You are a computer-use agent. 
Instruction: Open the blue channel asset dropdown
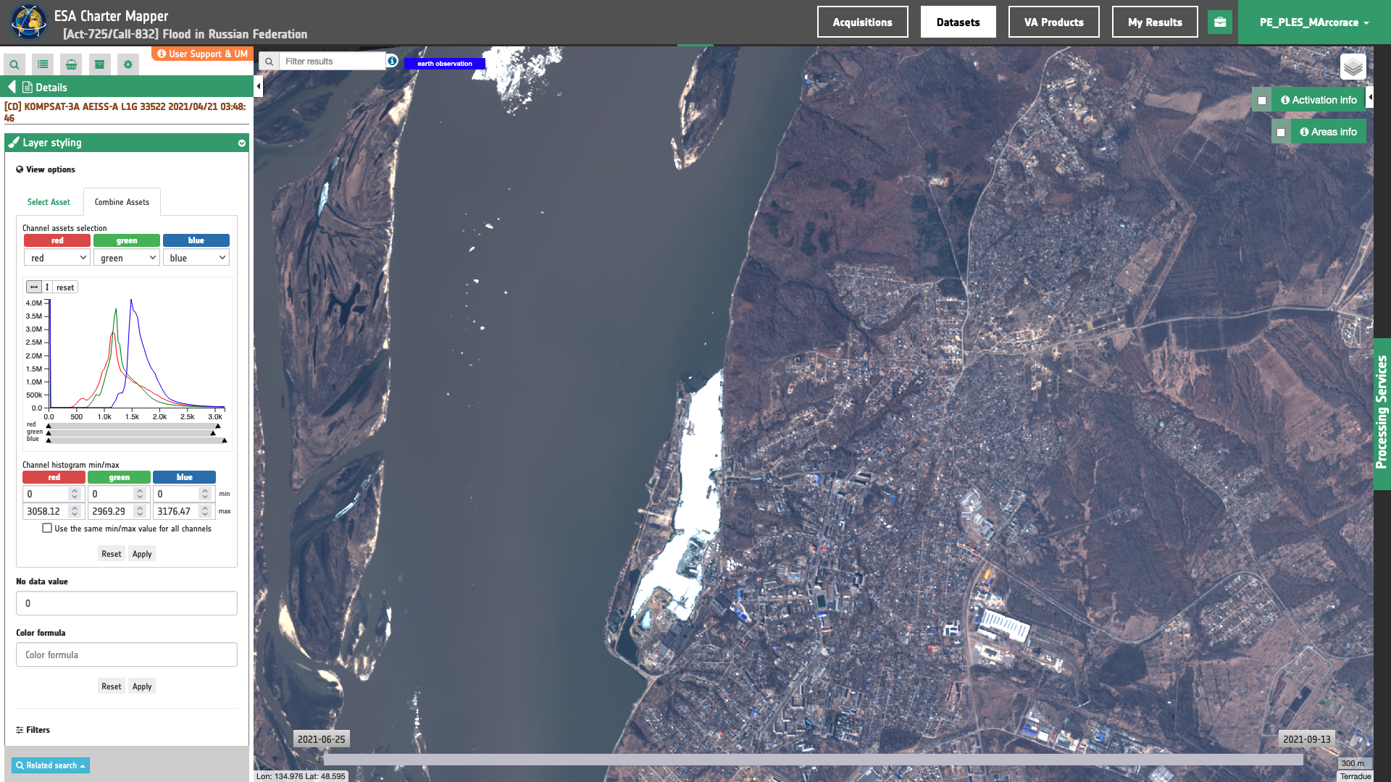[196, 258]
